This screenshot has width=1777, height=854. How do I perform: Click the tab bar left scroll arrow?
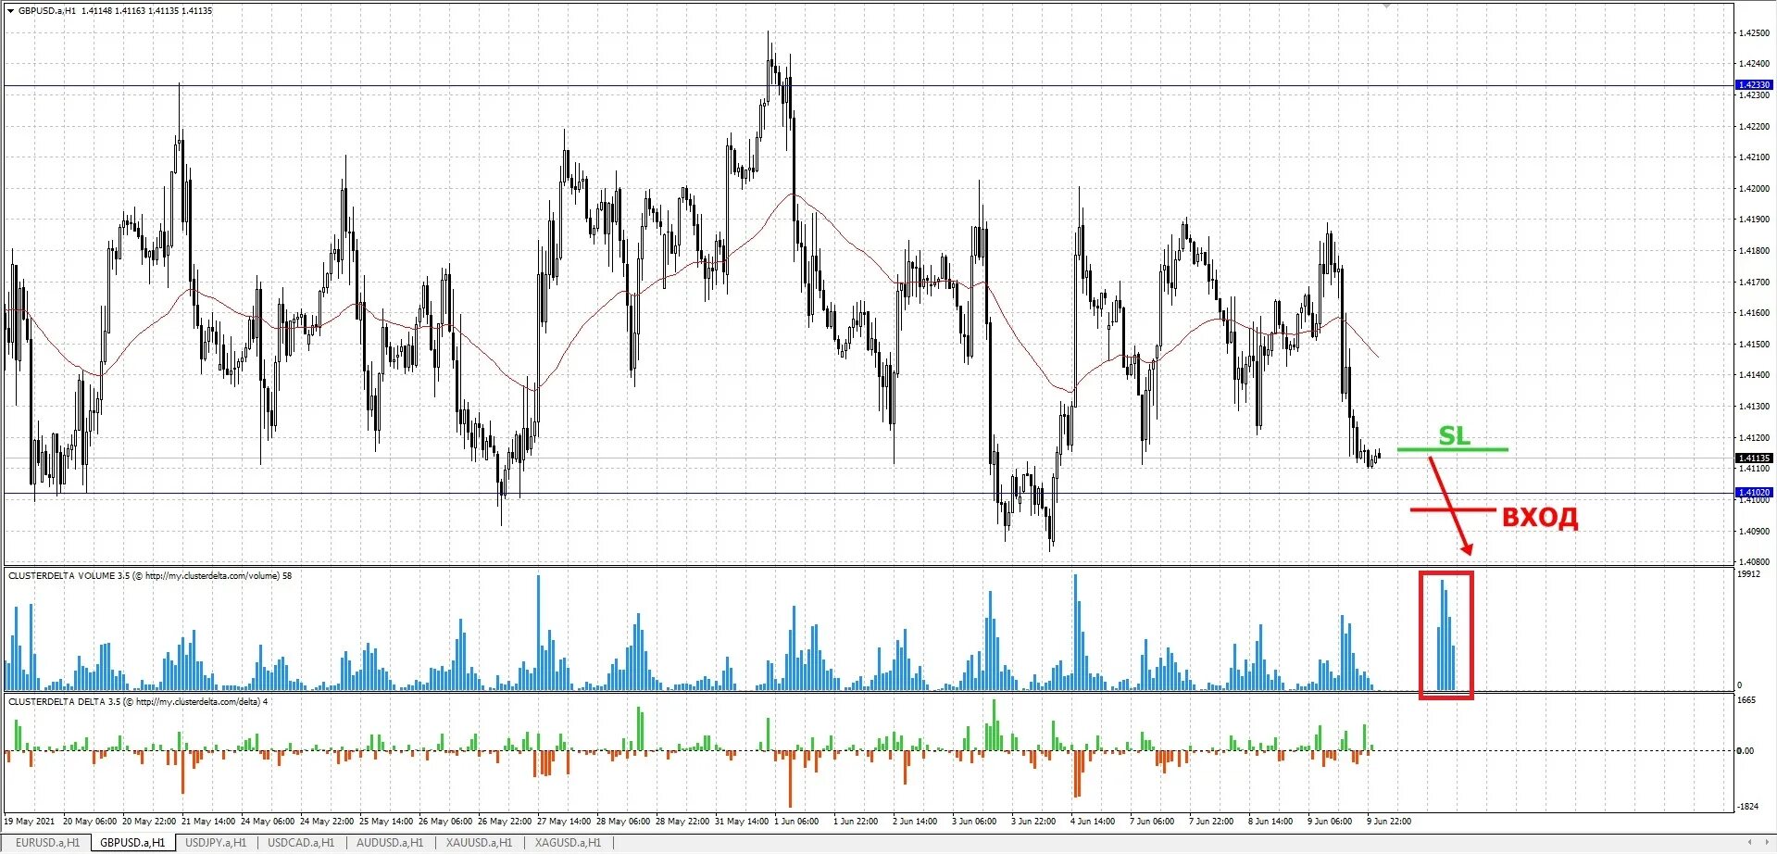[x=1750, y=842]
